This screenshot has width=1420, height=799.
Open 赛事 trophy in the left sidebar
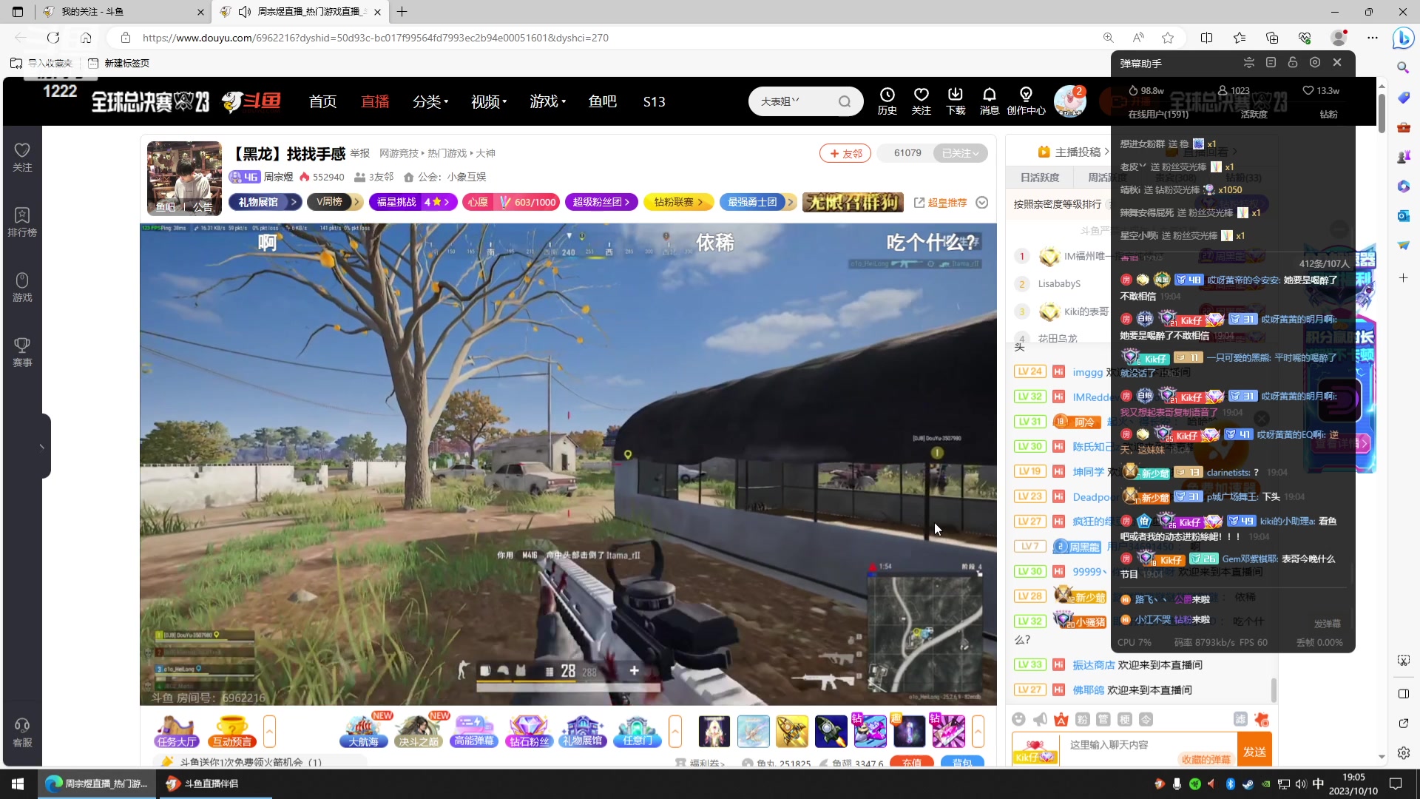point(22,352)
